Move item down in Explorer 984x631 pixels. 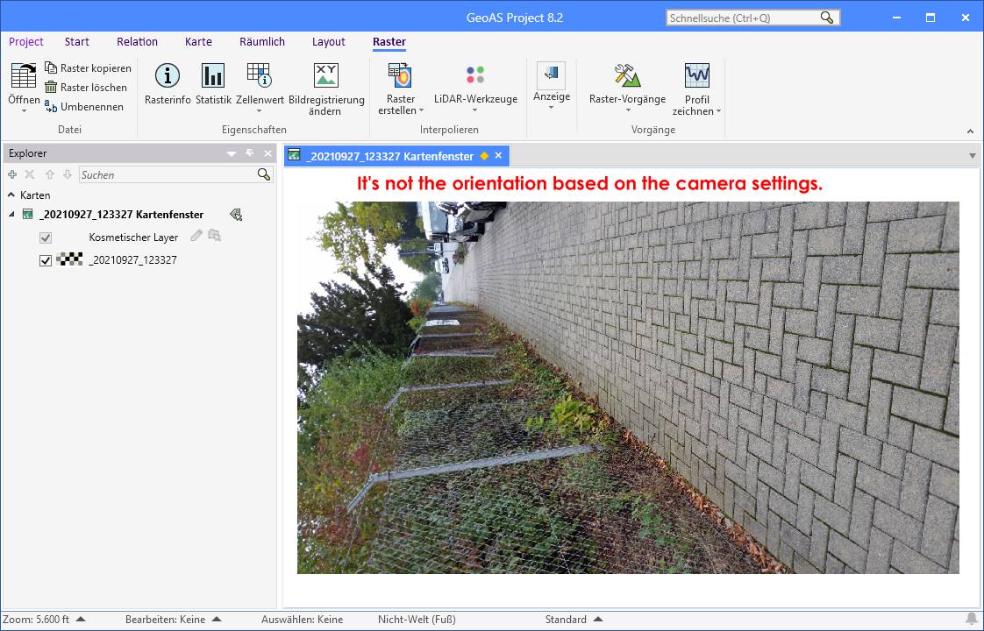68,174
